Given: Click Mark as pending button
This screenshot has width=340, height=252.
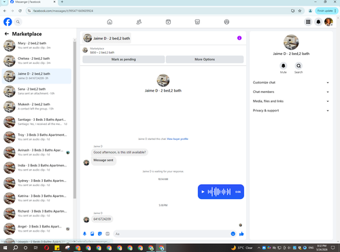Looking at the screenshot, I should [x=124, y=59].
